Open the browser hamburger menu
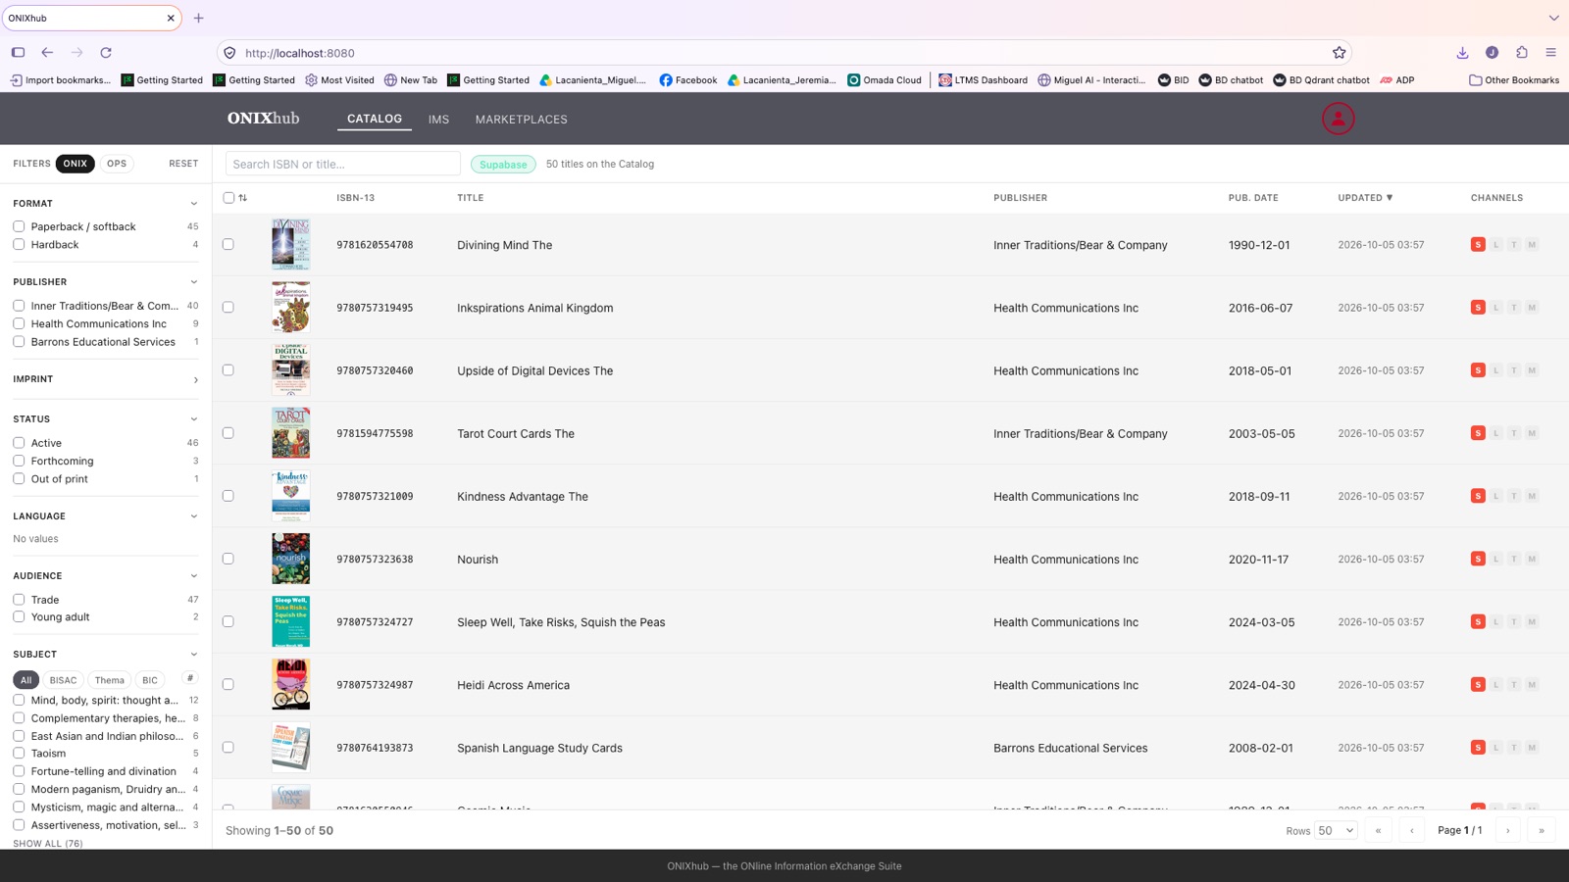 pos(1550,53)
